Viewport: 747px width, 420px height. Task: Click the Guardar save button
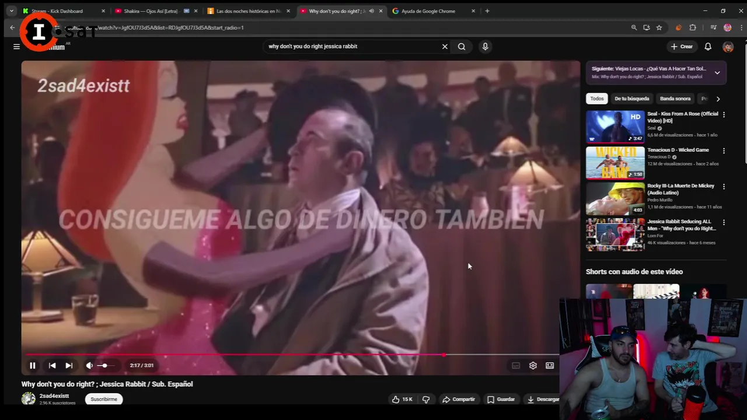point(501,399)
